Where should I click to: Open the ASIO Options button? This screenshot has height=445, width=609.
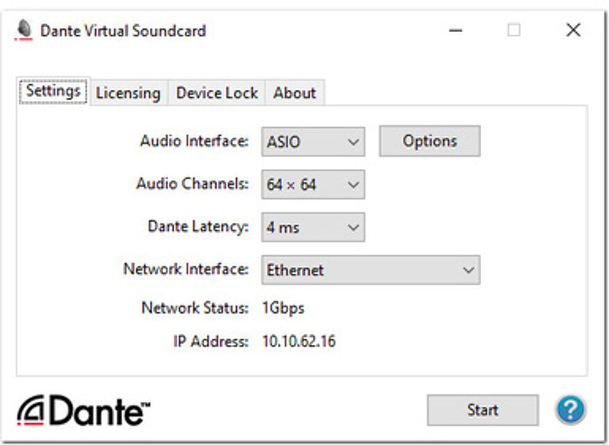pos(429,141)
